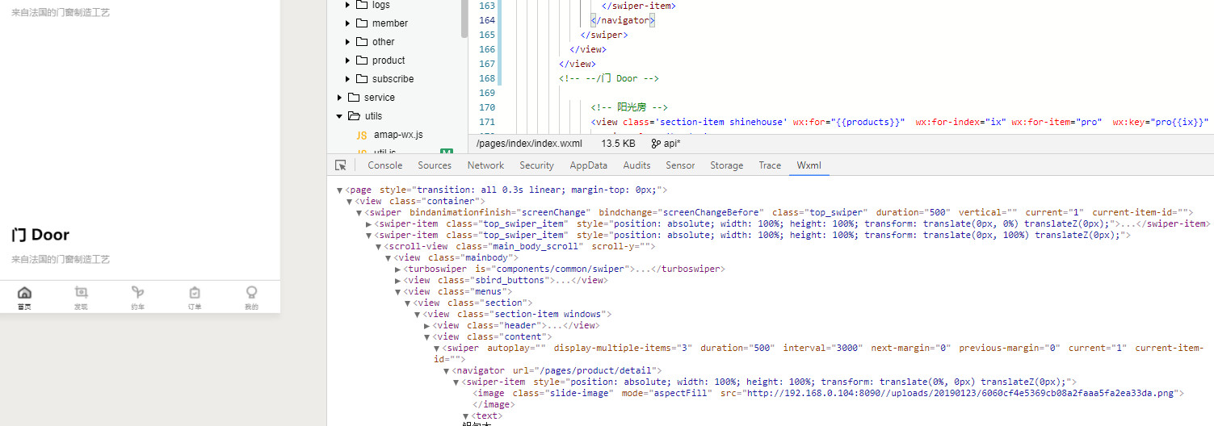Open the Sources tab
The width and height of the screenshot is (1214, 426).
[x=435, y=165]
